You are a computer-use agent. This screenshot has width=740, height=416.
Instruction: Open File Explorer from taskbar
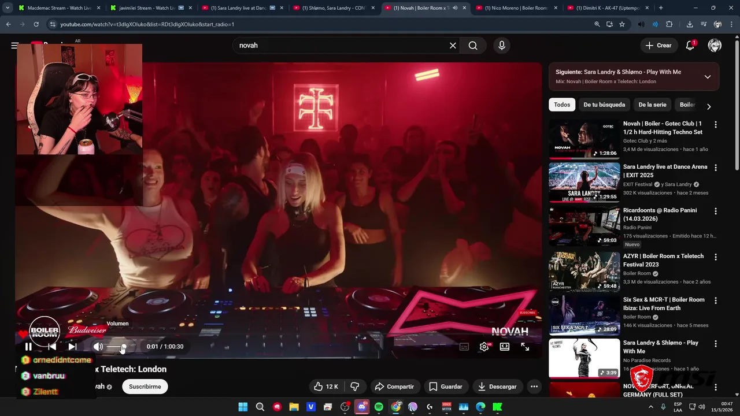tap(294, 407)
